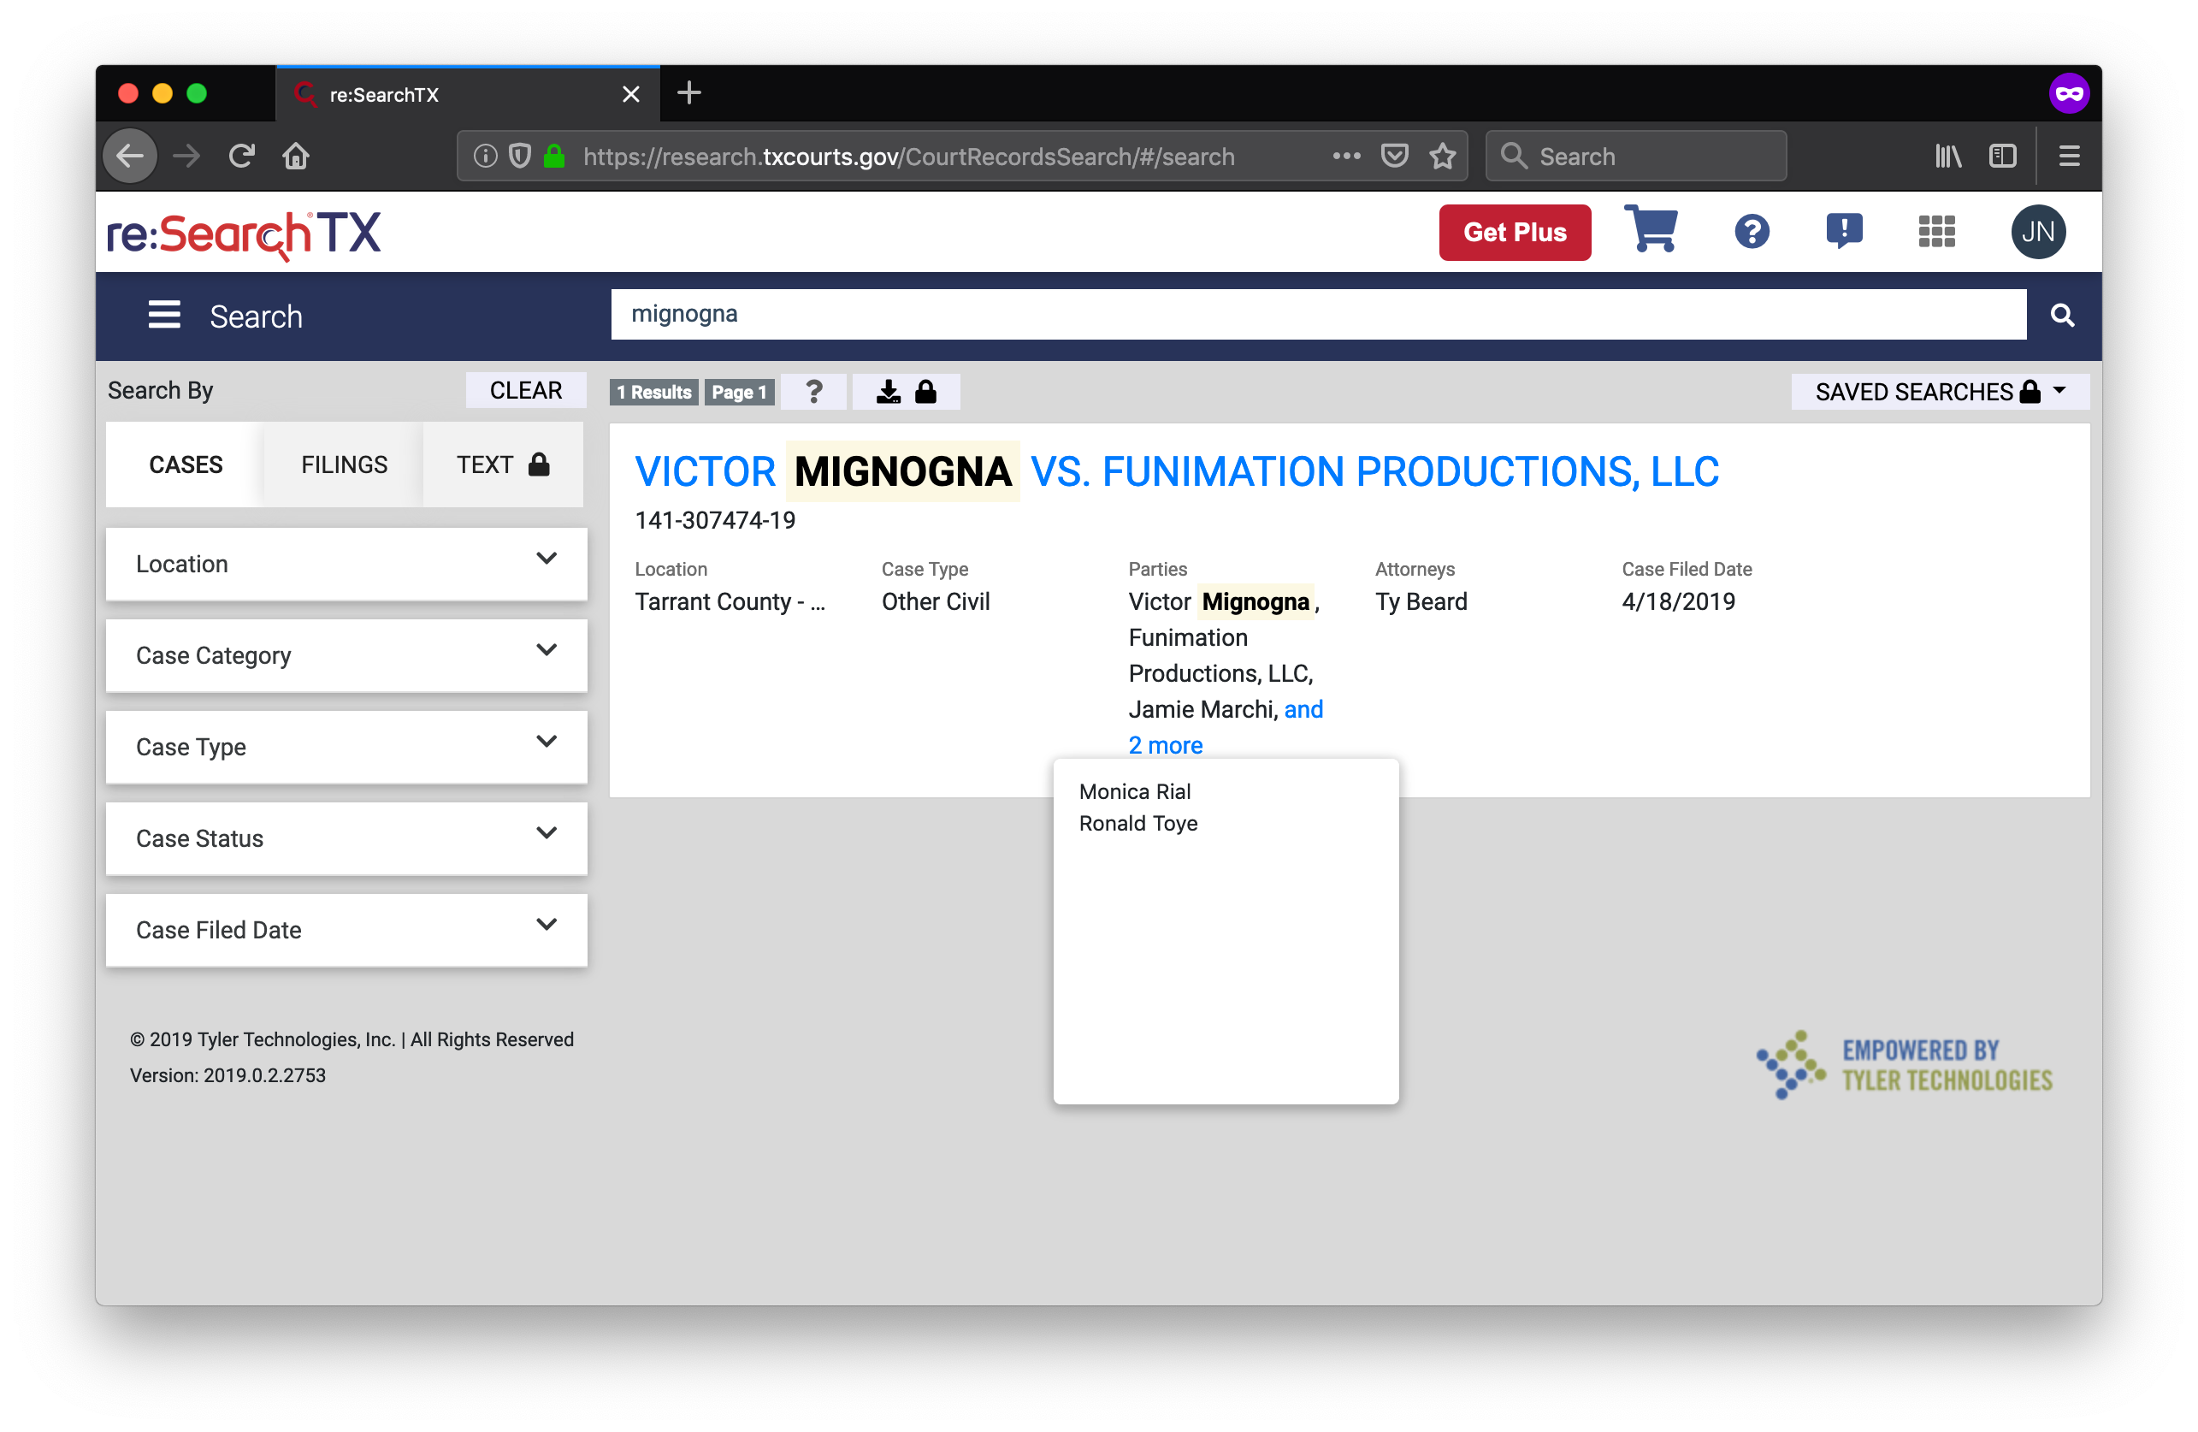Clear the search filters
The width and height of the screenshot is (2198, 1432).
coord(525,390)
